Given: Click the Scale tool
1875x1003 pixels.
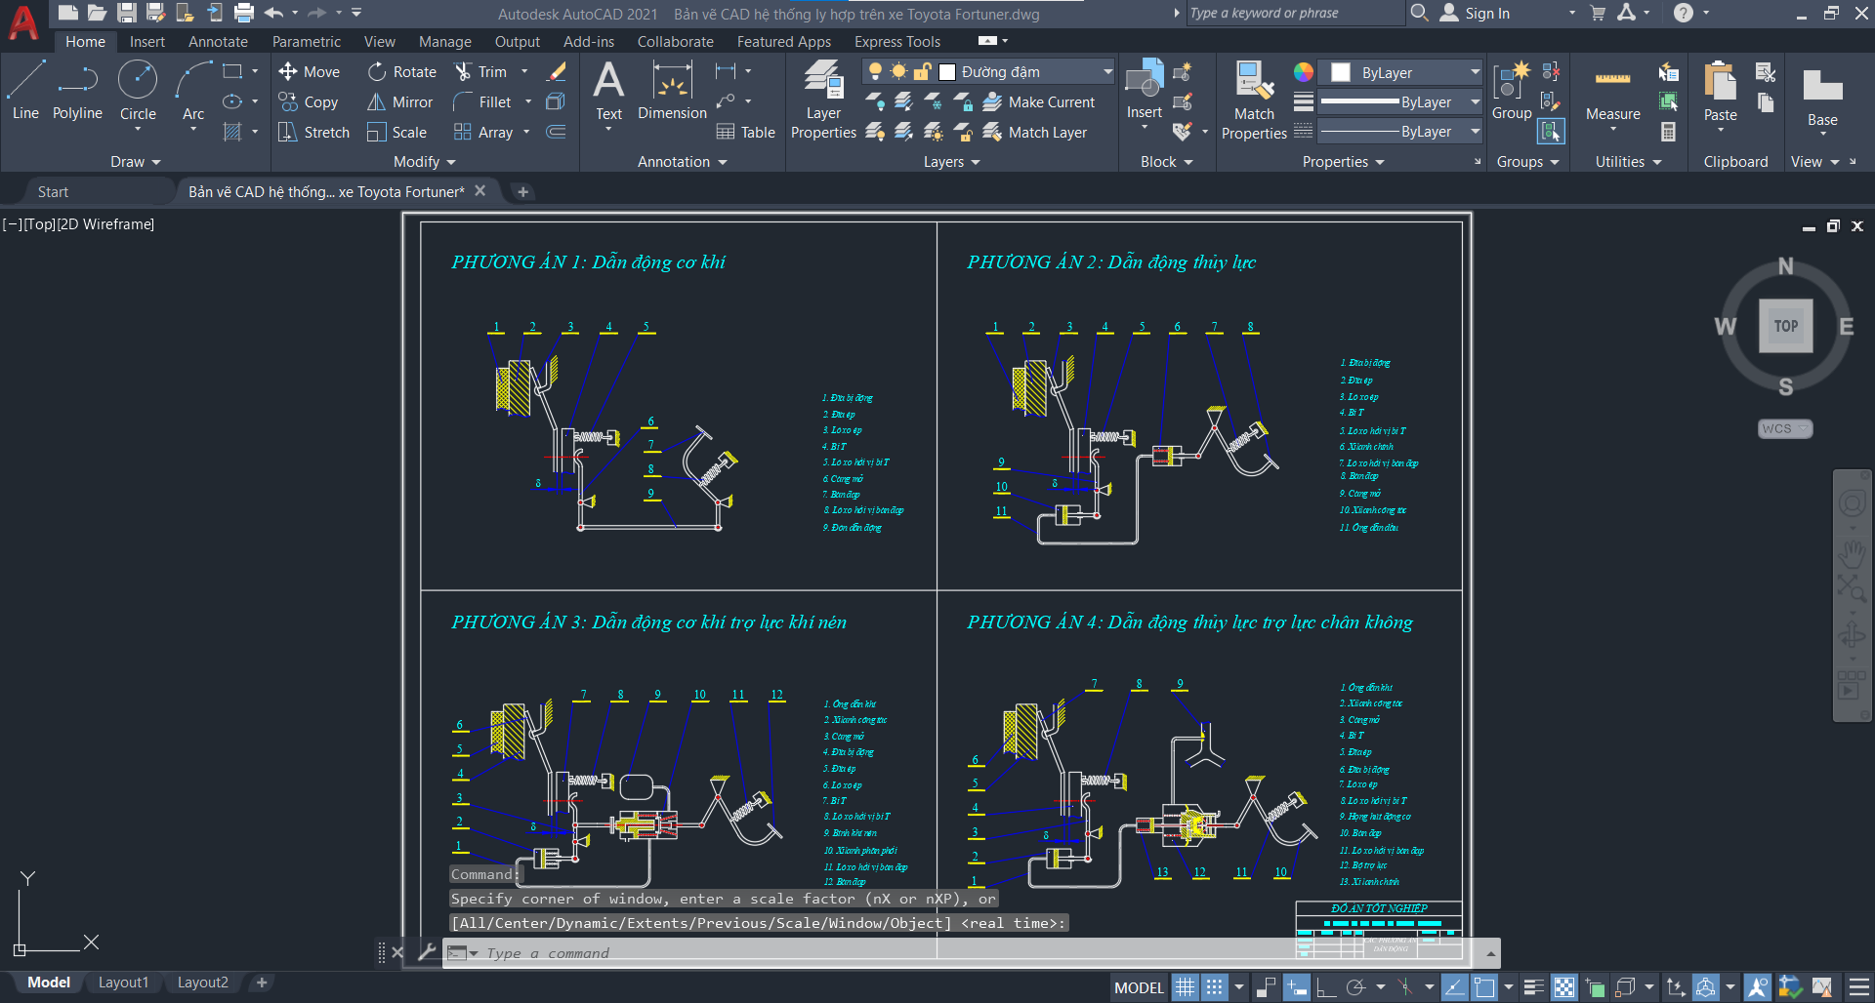Looking at the screenshot, I should tap(396, 132).
